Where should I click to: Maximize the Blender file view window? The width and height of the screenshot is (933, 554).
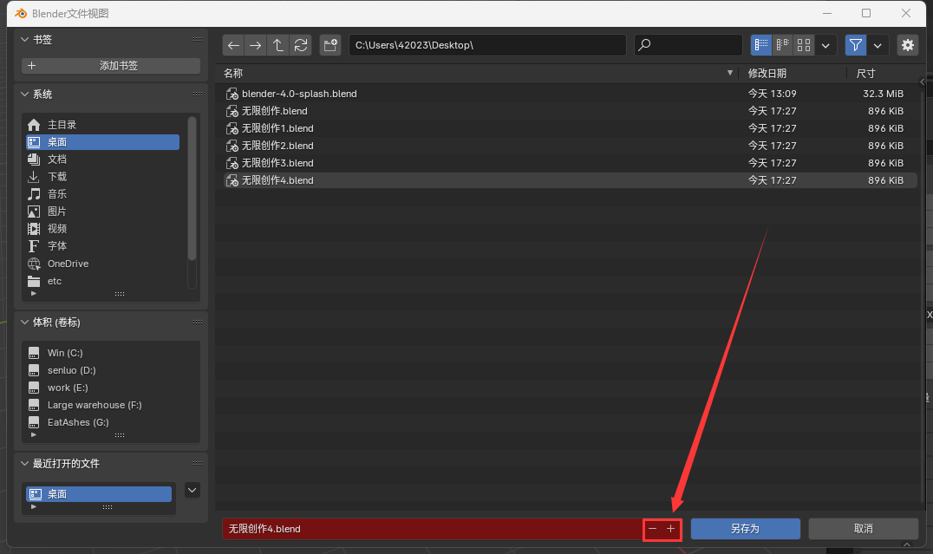(x=866, y=13)
